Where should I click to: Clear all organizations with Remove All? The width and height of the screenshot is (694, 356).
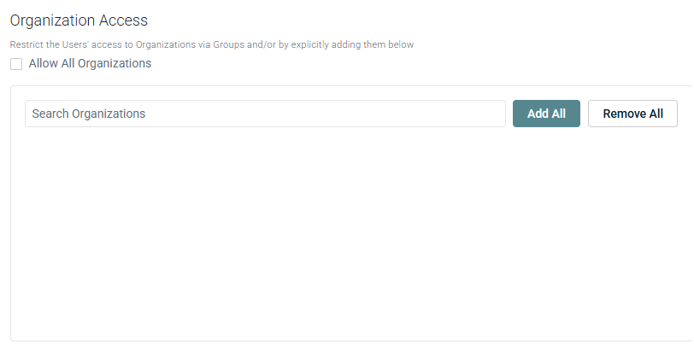coord(632,114)
